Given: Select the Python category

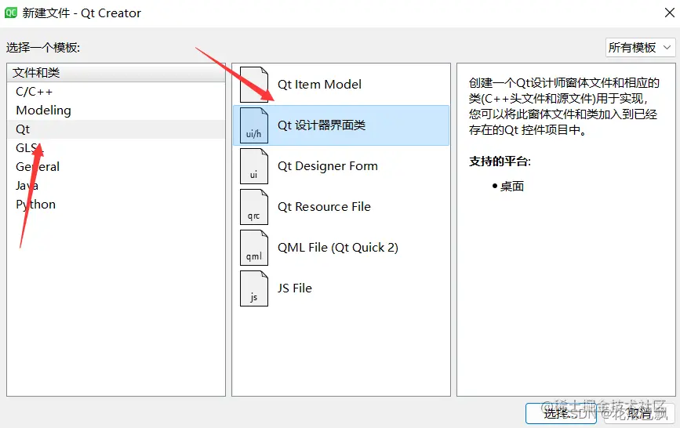Looking at the screenshot, I should click(116, 205).
